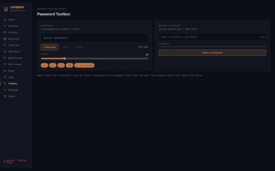Click the Toolbox key icon
This screenshot has height=171, width=275.
point(5,83)
